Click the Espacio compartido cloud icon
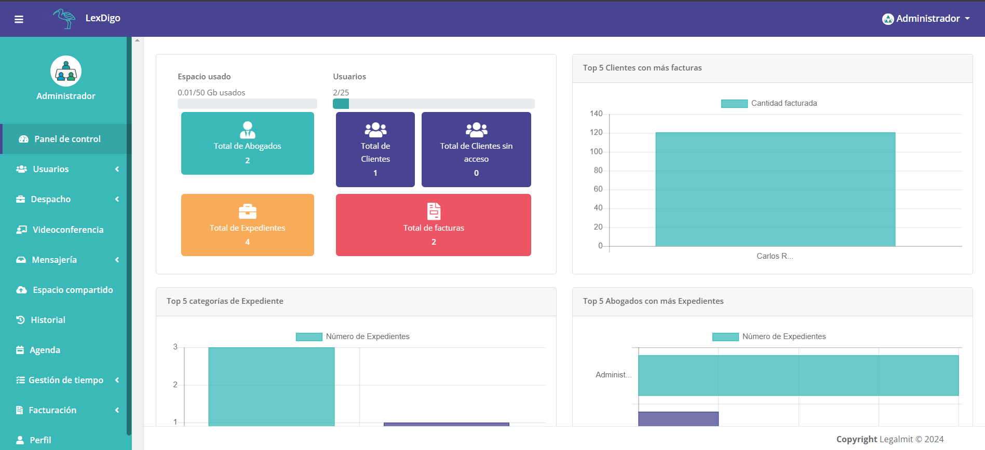Screen dimensions: 985x450 tap(21, 290)
